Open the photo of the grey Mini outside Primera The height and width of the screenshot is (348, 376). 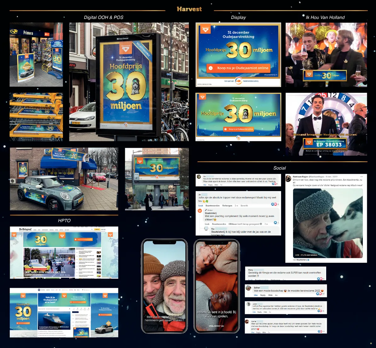64,179
